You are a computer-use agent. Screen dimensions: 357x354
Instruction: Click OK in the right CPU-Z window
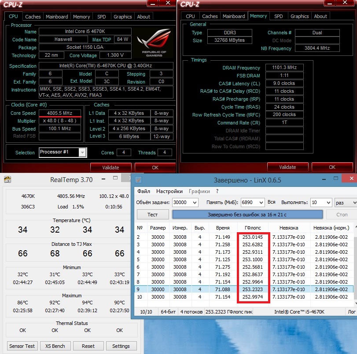(332, 167)
